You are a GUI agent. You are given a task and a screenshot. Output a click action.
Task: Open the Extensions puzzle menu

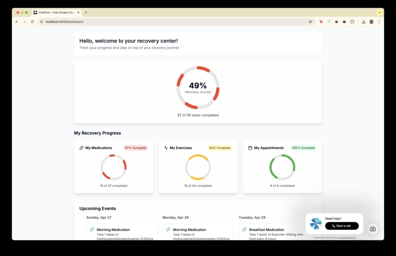pos(352,22)
